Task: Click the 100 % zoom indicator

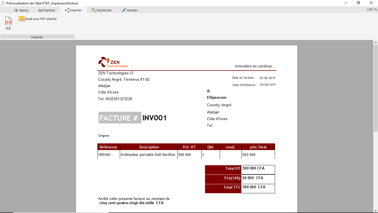Action: [x=372, y=10]
